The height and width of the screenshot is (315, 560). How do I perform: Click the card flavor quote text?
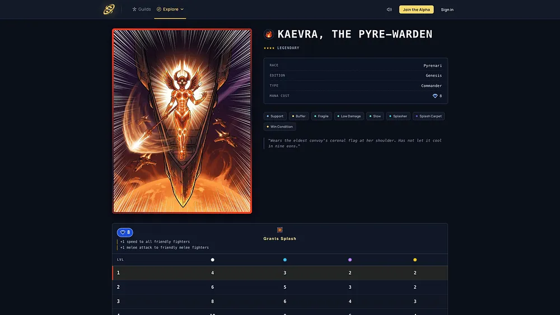point(354,143)
